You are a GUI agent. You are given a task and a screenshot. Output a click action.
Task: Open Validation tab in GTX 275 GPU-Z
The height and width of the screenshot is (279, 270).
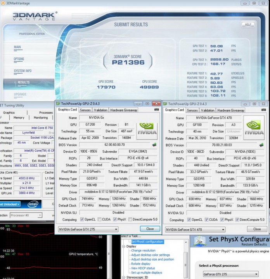[x=100, y=110]
